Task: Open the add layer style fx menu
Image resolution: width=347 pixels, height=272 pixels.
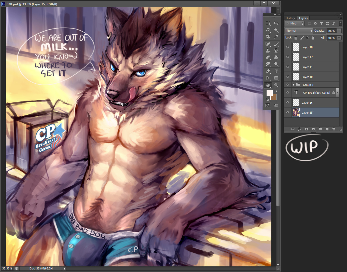Action: tap(300, 129)
